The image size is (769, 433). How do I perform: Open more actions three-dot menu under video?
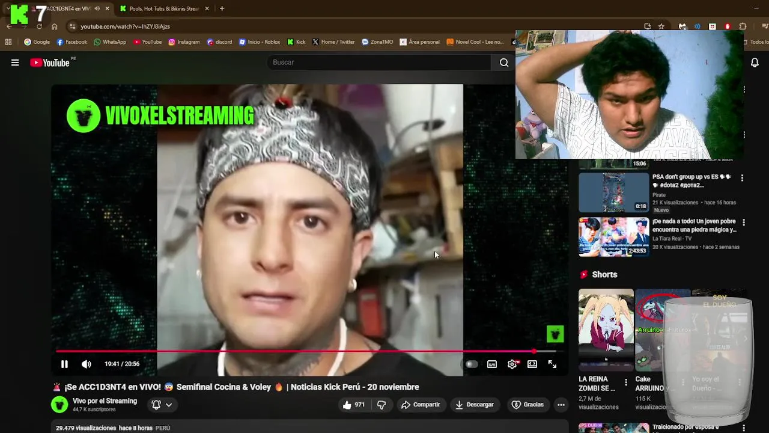tap(561, 405)
